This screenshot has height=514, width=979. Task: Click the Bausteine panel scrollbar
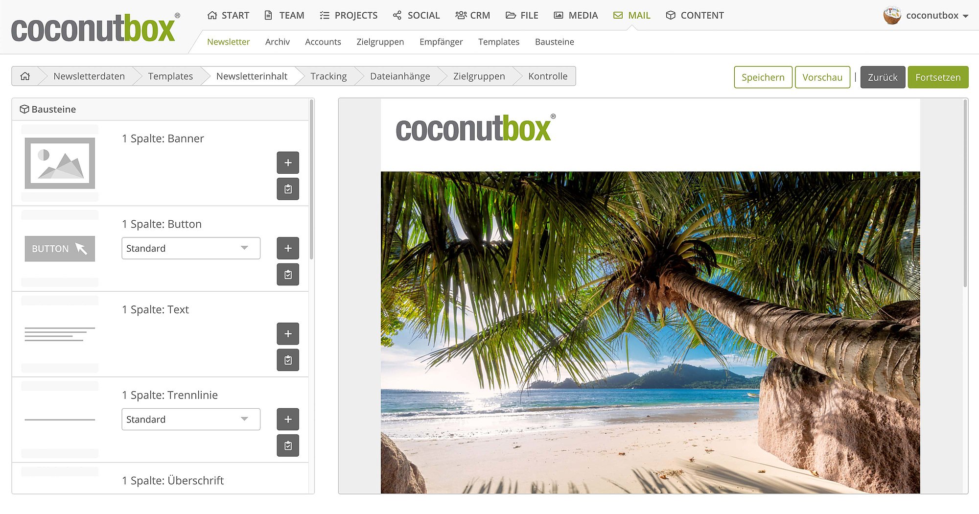pyautogui.click(x=311, y=180)
